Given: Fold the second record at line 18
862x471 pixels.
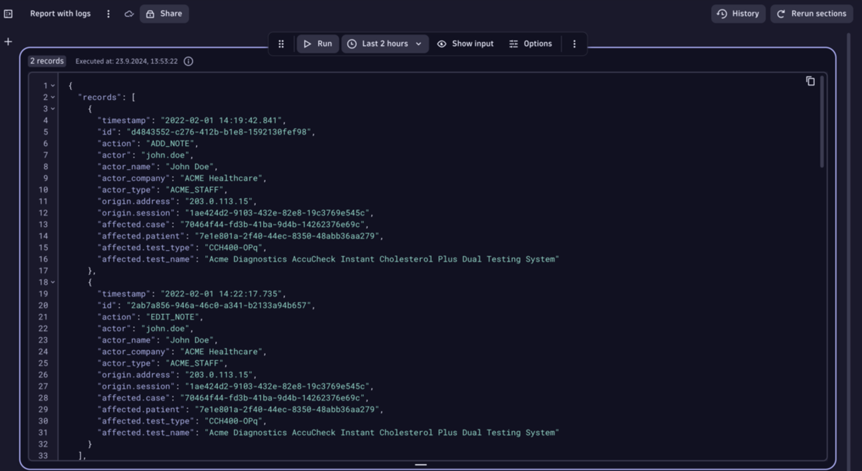Looking at the screenshot, I should coord(53,282).
